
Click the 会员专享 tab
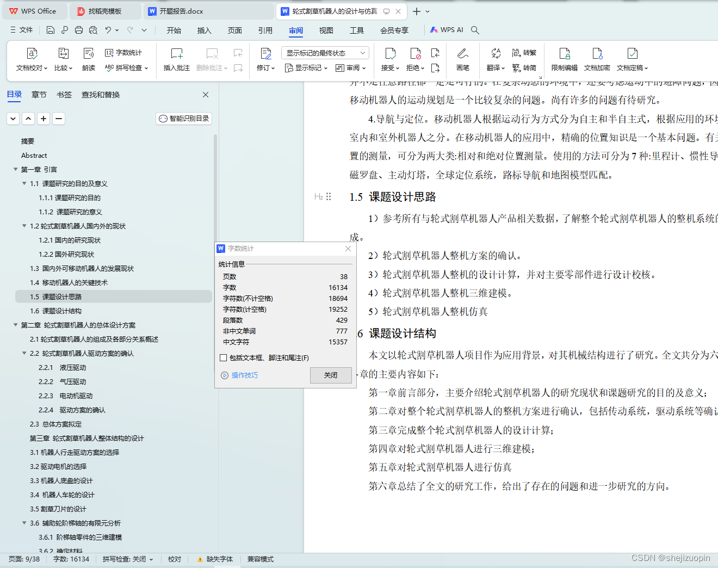point(394,30)
